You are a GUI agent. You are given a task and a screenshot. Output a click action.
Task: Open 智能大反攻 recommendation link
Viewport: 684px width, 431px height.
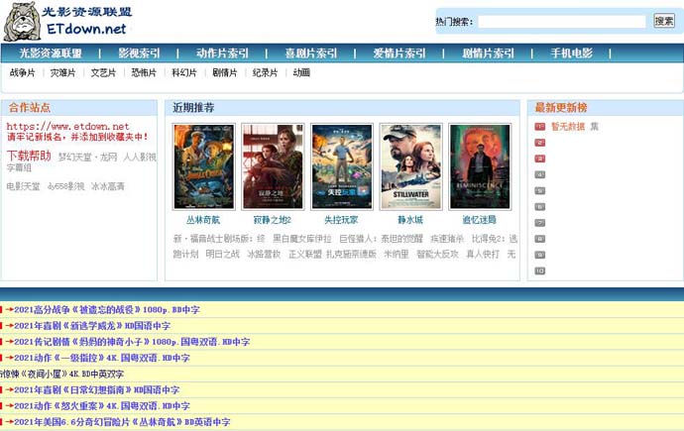tap(437, 254)
